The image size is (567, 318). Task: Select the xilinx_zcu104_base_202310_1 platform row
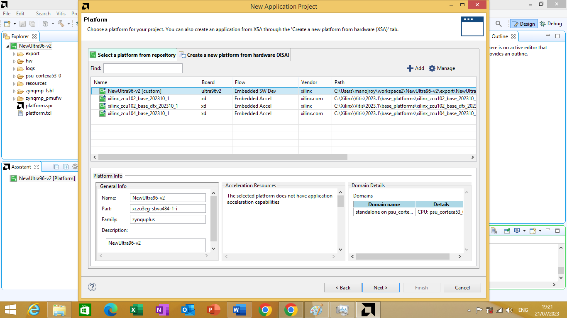[283, 113]
